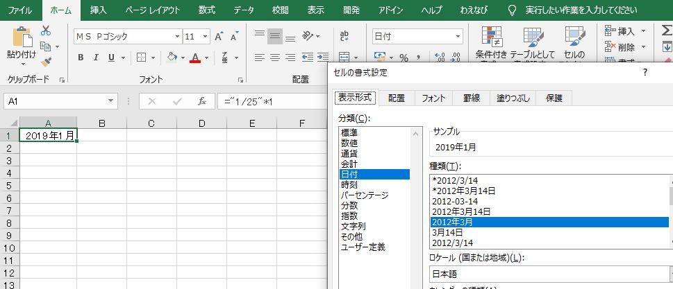This screenshot has height=289, width=673.
Task: Open 罫線 tab in format dialog
Action: click(471, 98)
